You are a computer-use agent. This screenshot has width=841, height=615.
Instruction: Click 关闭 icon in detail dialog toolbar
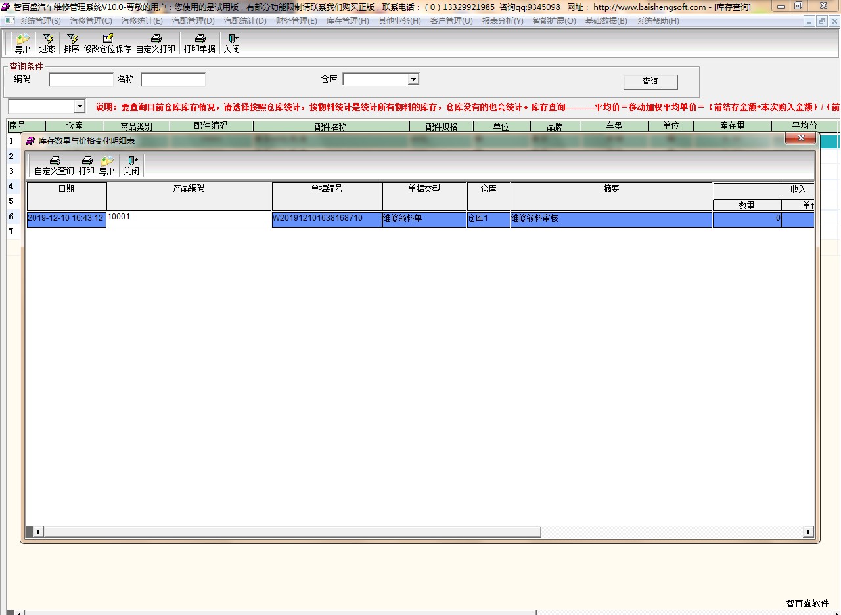pyautogui.click(x=131, y=161)
